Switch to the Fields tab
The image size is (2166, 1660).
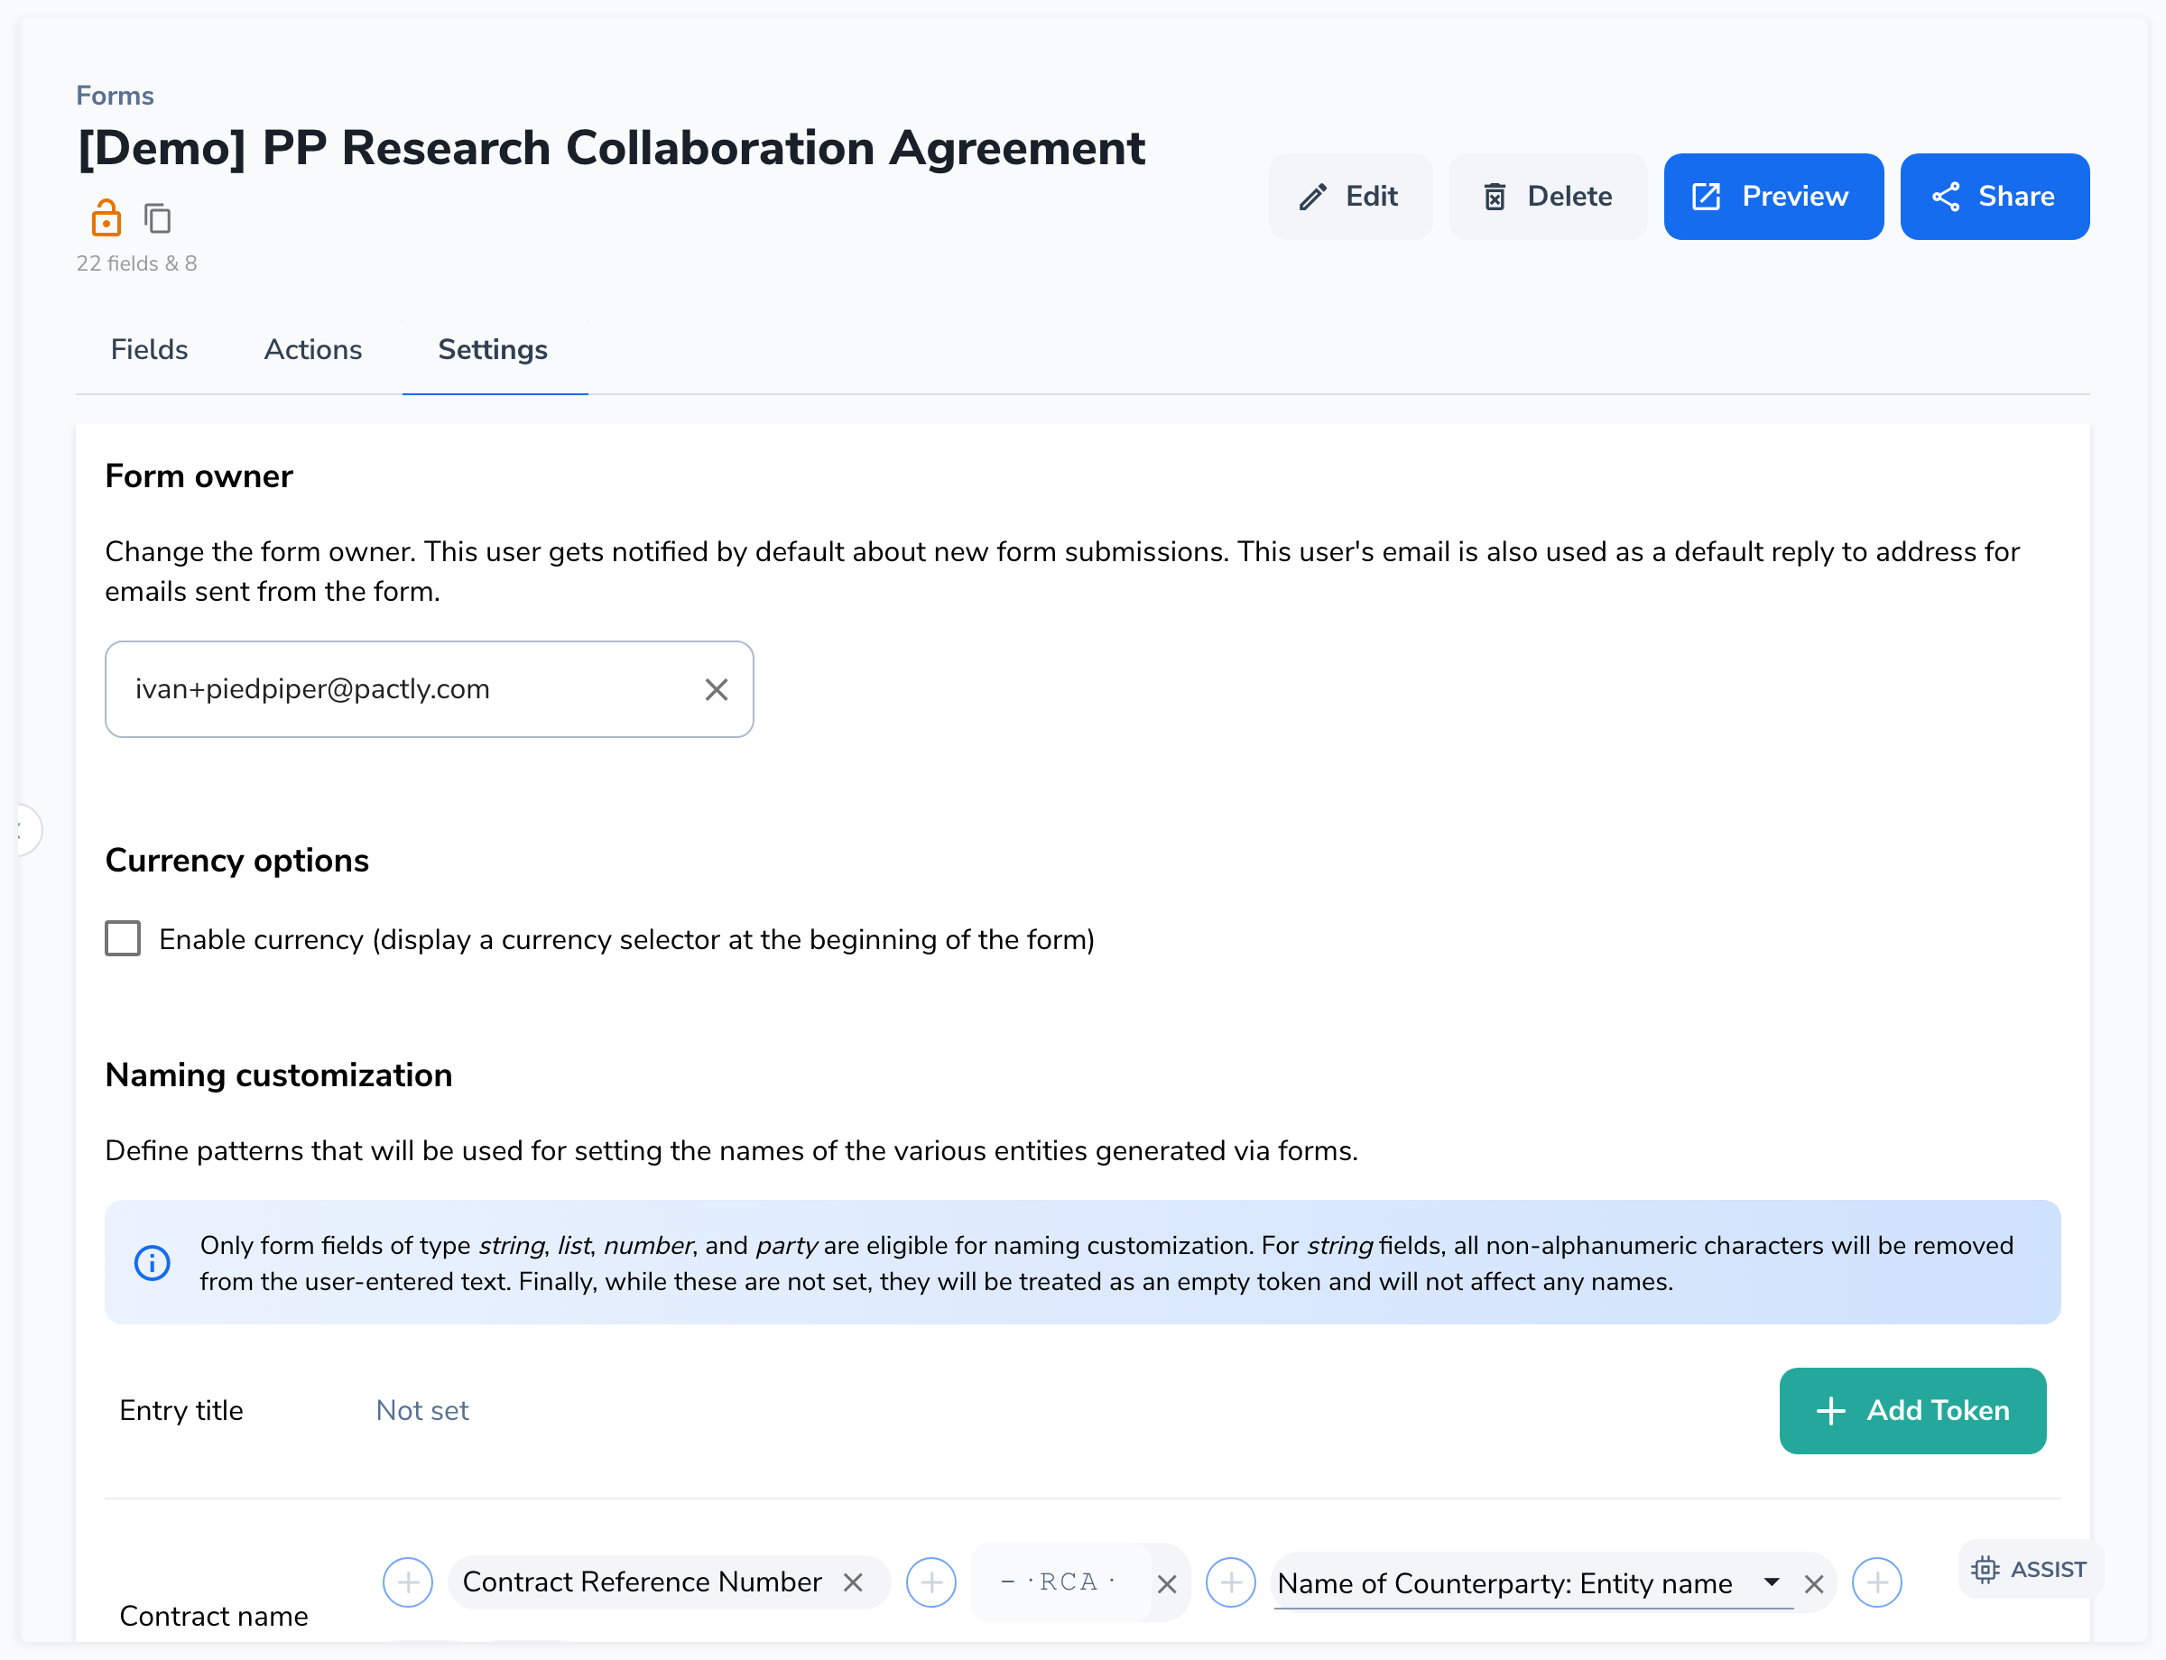(149, 350)
